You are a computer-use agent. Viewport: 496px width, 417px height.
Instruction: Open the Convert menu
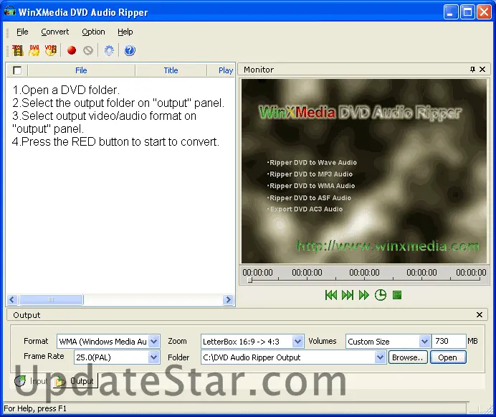point(55,32)
